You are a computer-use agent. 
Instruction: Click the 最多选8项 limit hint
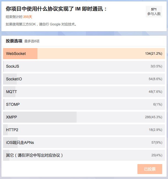pos(32,41)
